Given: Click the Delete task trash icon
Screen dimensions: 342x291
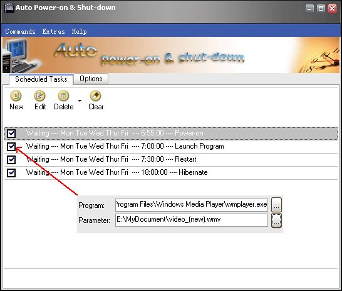Looking at the screenshot, I should coord(63,96).
